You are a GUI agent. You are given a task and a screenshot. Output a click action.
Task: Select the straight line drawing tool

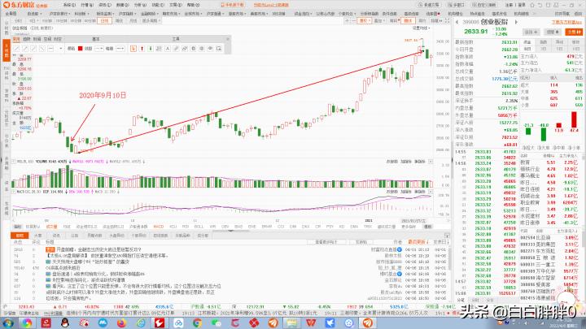coord(17,49)
